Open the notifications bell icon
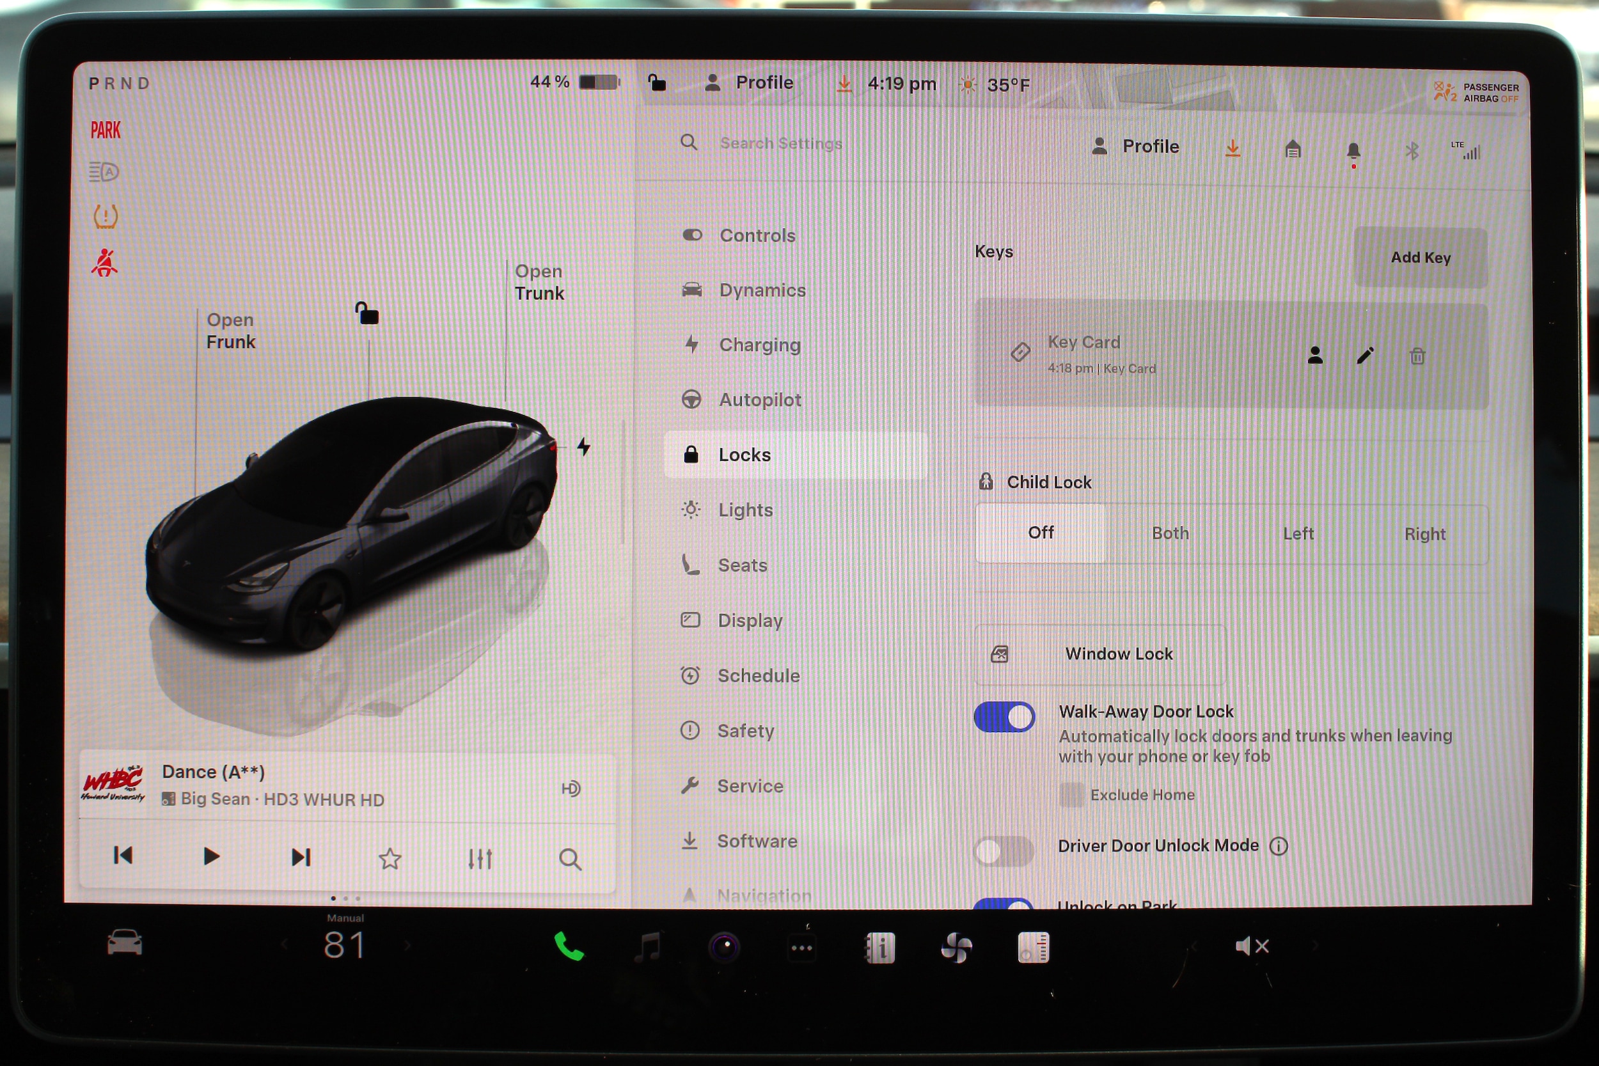Viewport: 1599px width, 1066px height. click(1353, 151)
